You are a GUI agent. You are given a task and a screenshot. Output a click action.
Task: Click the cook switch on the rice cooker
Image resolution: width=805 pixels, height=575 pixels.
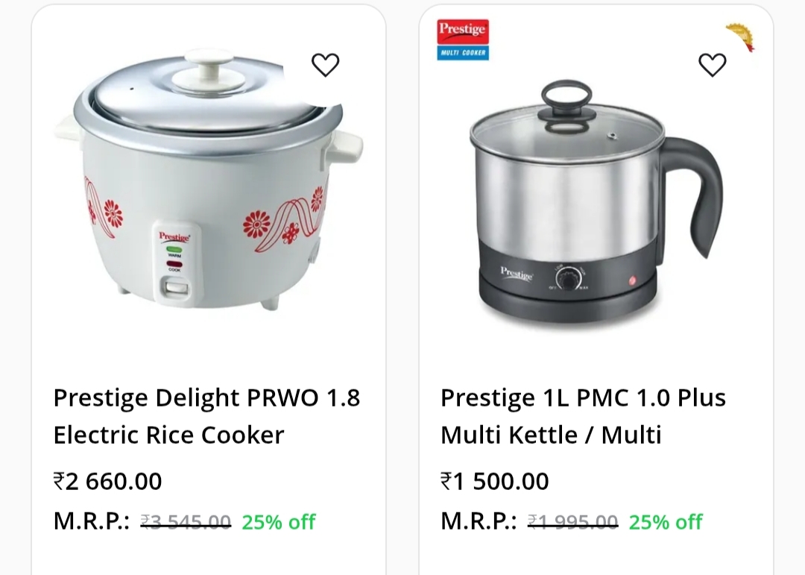pyautogui.click(x=174, y=284)
